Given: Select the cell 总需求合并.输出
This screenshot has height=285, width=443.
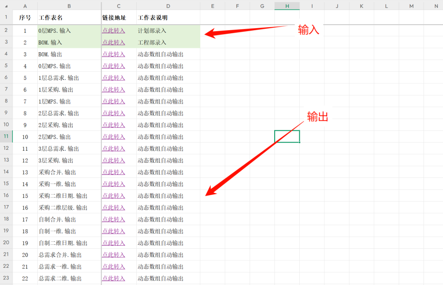Looking at the screenshot, I should coord(69,255).
